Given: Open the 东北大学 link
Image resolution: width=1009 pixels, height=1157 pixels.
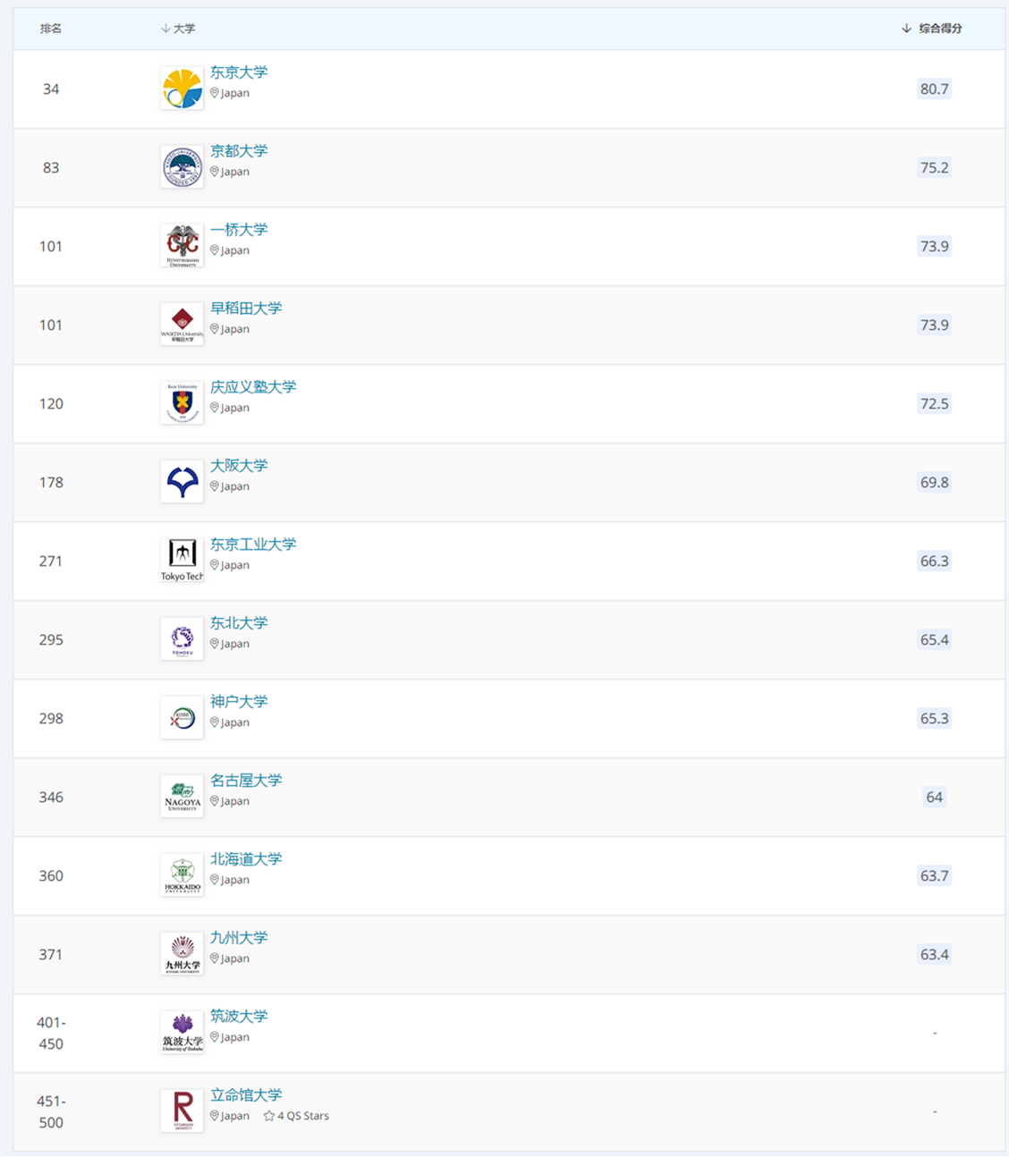Looking at the screenshot, I should (239, 623).
